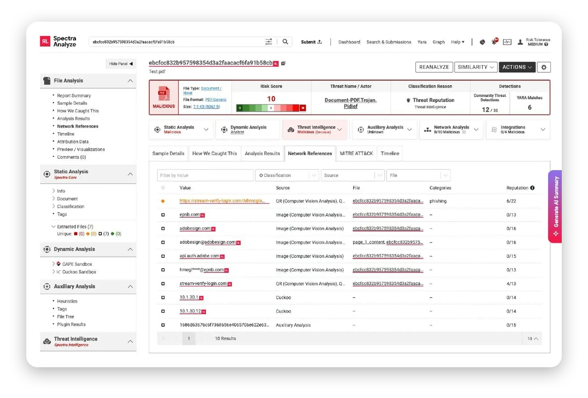The height and width of the screenshot is (398, 588).
Task: Open the Actions dropdown menu
Action: pyautogui.click(x=517, y=67)
